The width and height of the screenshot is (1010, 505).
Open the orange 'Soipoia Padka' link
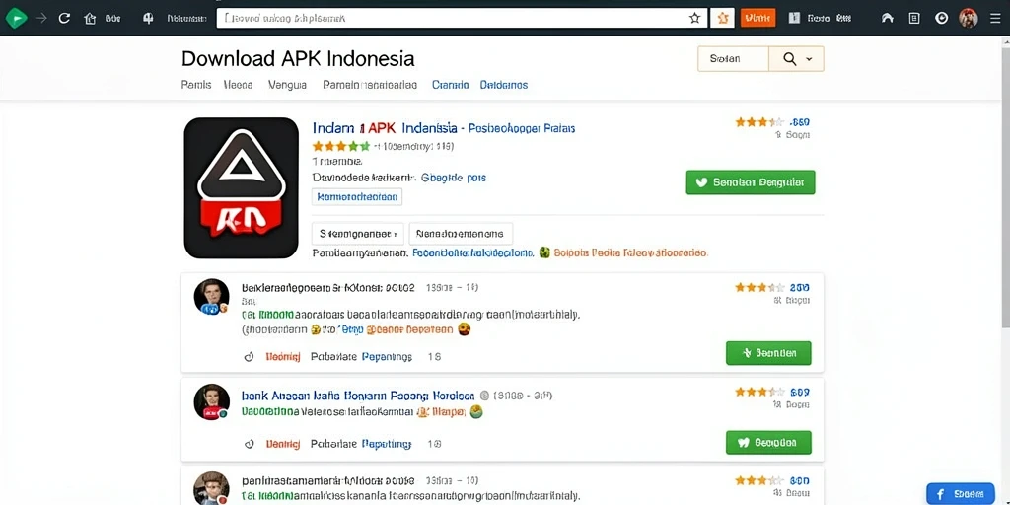[x=630, y=253]
